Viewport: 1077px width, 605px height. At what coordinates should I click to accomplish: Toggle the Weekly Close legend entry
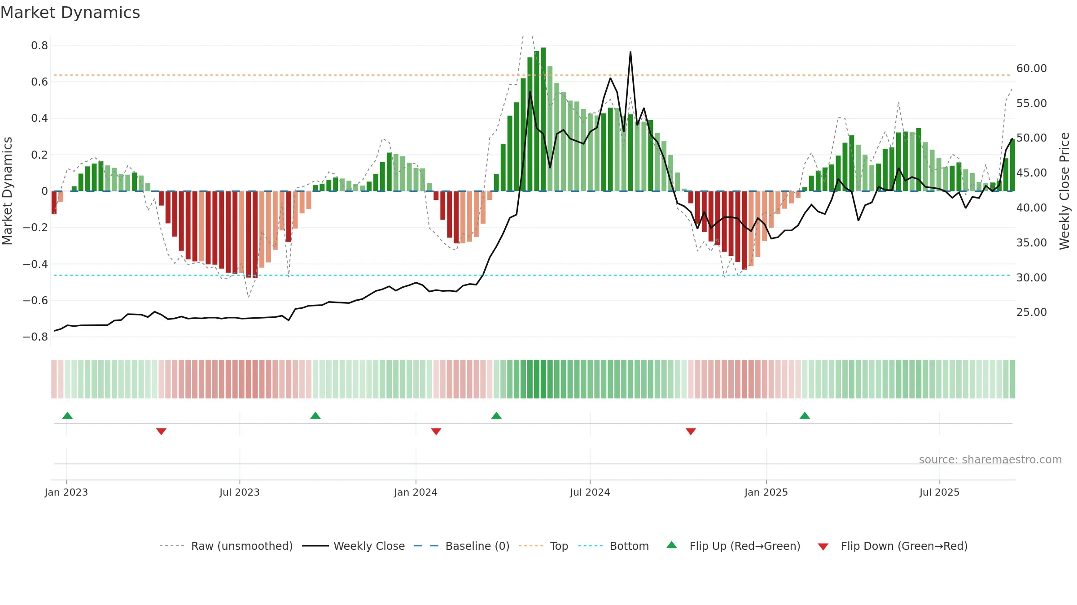[x=353, y=546]
